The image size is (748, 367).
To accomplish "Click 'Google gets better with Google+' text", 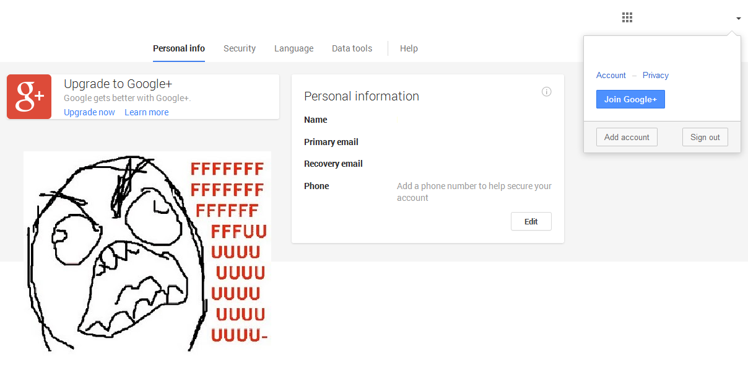I will [x=128, y=98].
